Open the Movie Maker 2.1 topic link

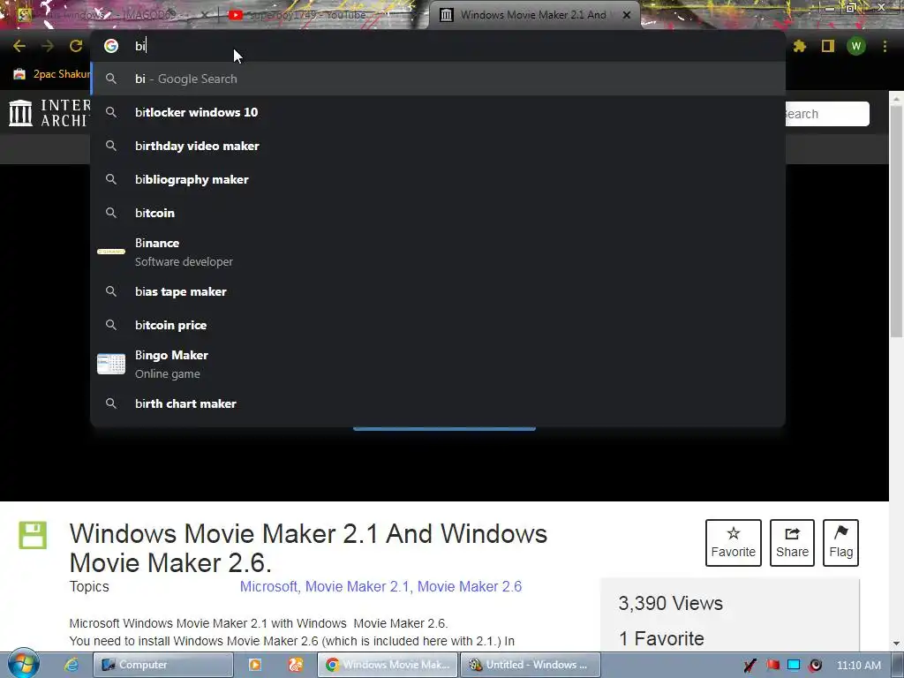point(358,586)
